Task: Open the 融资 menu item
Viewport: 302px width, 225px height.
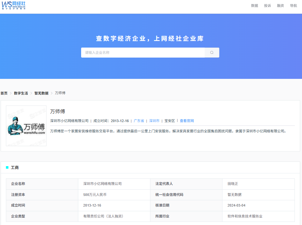Action: click(x=280, y=5)
